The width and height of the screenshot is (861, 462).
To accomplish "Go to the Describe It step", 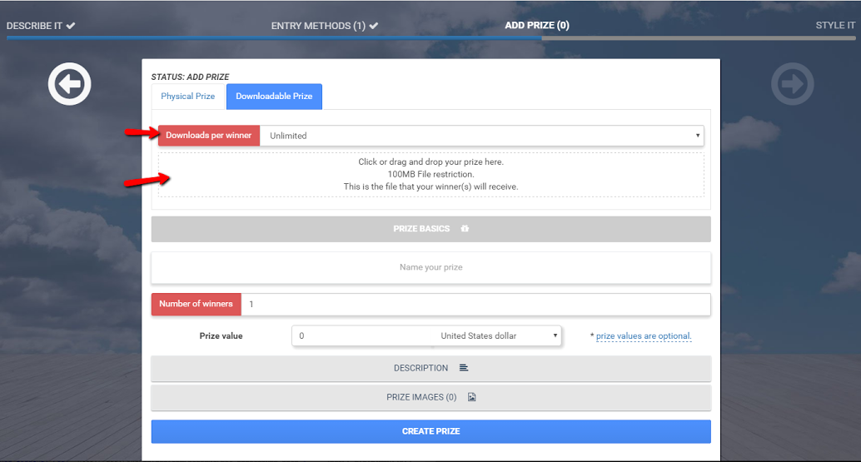I will click(35, 26).
